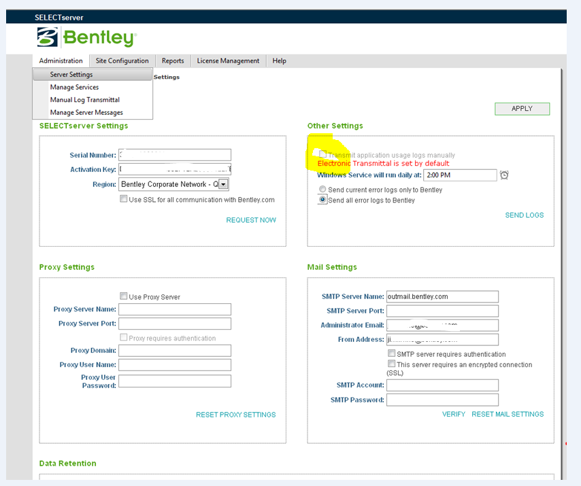Edit the Windows Service daily run time field
This screenshot has width=581, height=486.
click(460, 175)
